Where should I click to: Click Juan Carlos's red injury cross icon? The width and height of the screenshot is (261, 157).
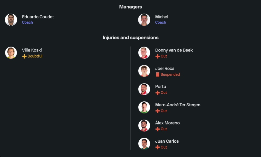157,147
